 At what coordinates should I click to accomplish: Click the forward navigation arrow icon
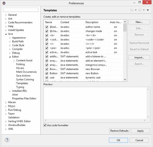pyautogui.click(x=140, y=10)
